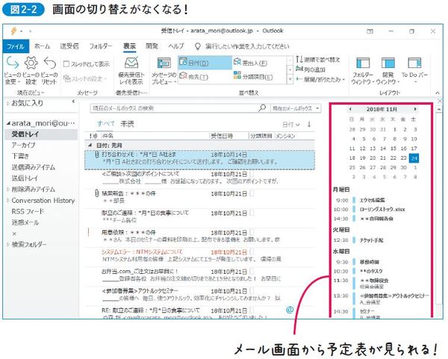Image resolution: width=448 pixels, height=359 pixels.
Task: Toggle flag box on <参加者募集>アウトルックセミナー message
Action: pos(252,291)
